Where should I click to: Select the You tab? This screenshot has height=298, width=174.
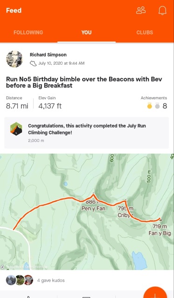[86, 32]
